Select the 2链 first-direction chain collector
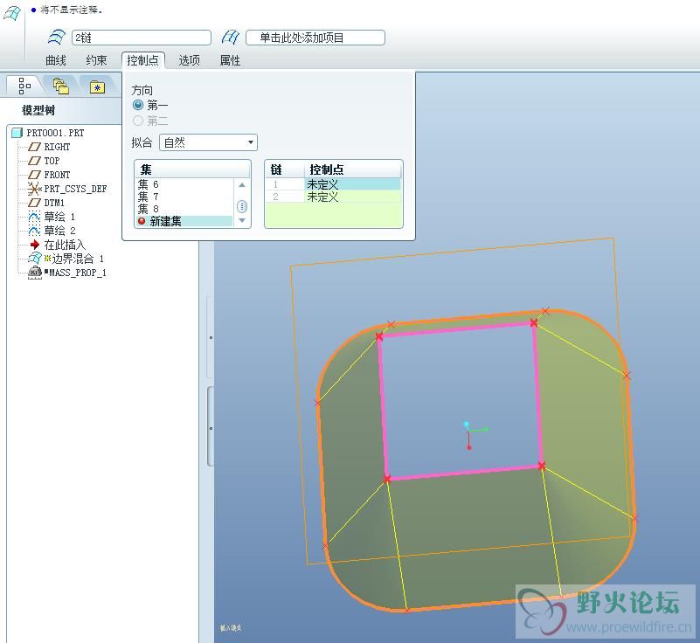 click(141, 38)
